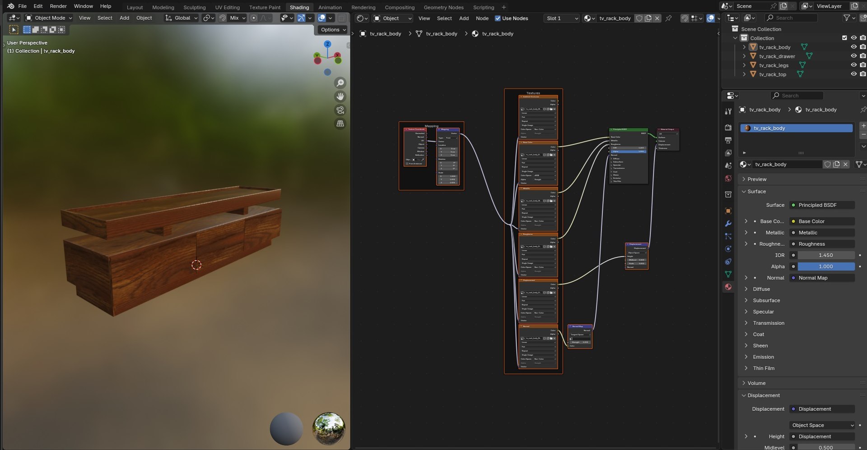The width and height of the screenshot is (867, 450).
Task: Hide tv_rack_body in viewport via eye icon
Action: (x=853, y=47)
